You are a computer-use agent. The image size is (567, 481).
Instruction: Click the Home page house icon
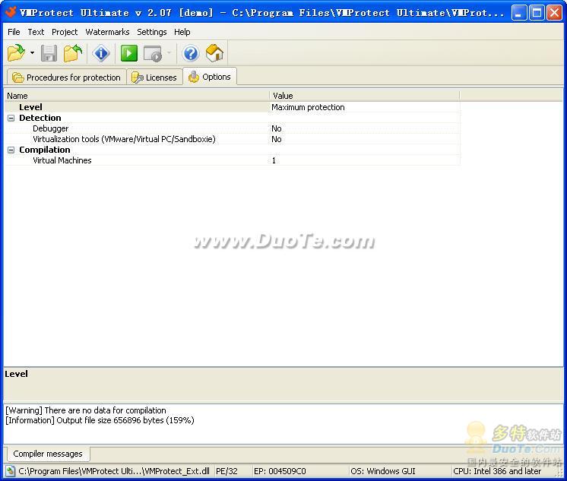pos(215,52)
